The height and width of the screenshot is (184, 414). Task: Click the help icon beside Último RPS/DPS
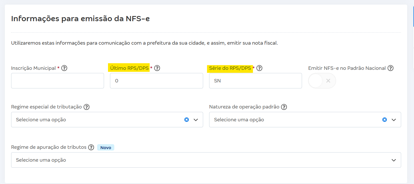tap(157, 68)
